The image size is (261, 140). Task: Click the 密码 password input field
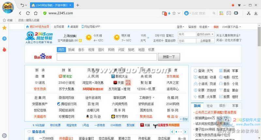(187, 41)
